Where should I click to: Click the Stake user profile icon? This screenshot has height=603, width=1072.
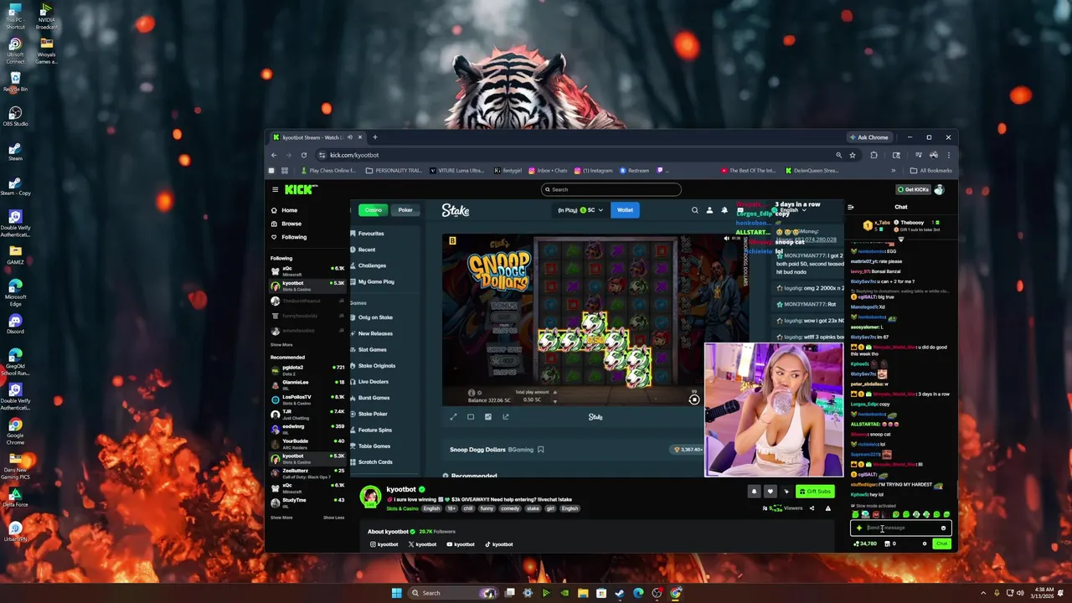[709, 210]
